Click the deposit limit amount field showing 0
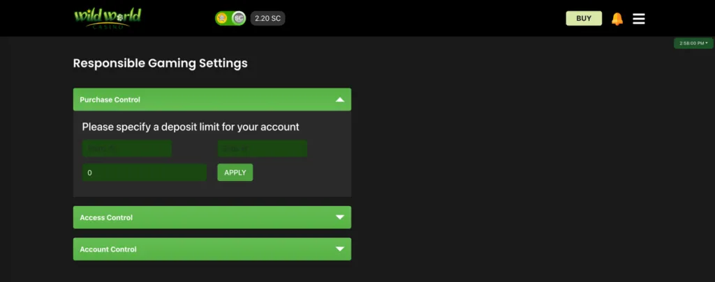Screen dimensions: 715x282 point(144,173)
